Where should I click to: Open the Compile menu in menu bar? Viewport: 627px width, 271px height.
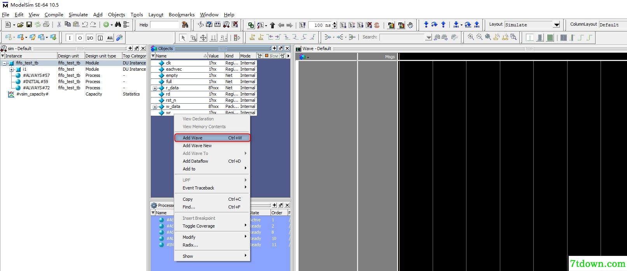pyautogui.click(x=54, y=14)
